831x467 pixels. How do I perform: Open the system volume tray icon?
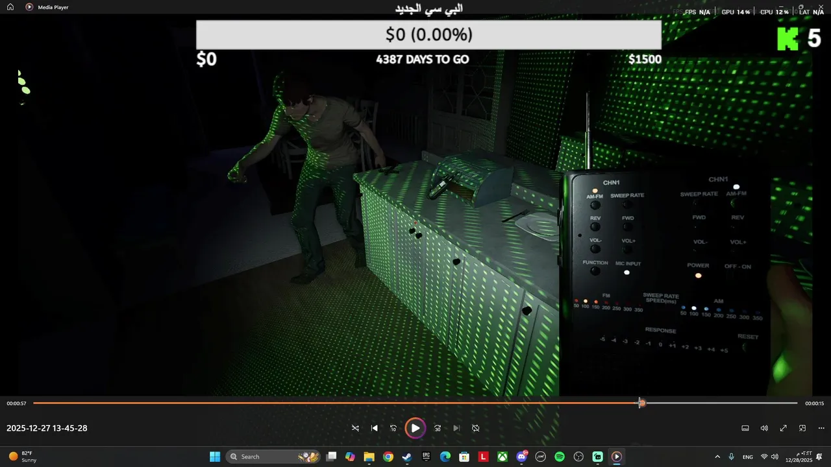coord(775,457)
